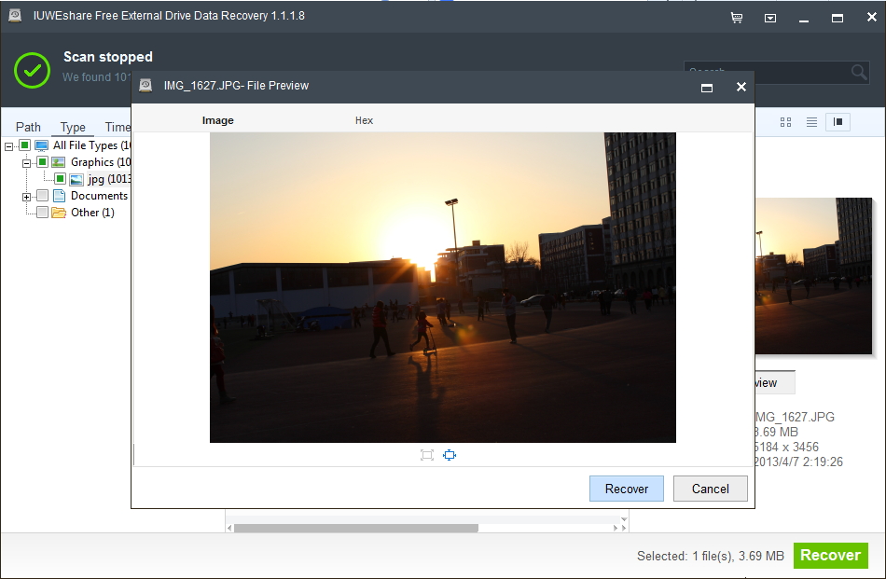
Task: Click the jpg file type icon
Action: pyautogui.click(x=76, y=180)
